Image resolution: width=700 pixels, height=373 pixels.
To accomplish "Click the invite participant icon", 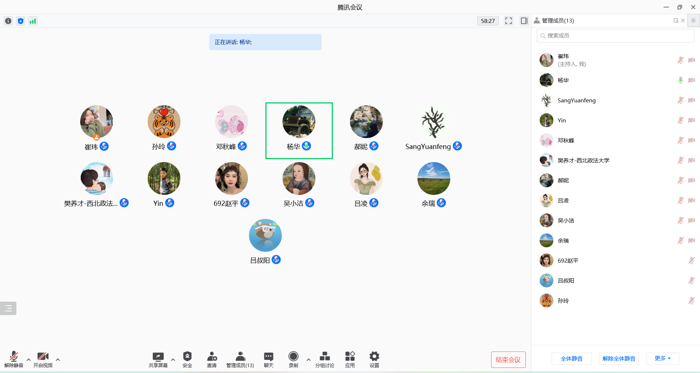I will (212, 356).
